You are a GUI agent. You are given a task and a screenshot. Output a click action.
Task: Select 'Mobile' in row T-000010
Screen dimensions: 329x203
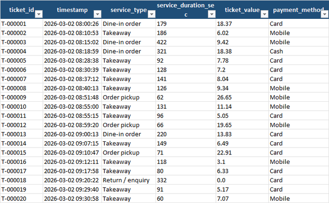coord(299,106)
